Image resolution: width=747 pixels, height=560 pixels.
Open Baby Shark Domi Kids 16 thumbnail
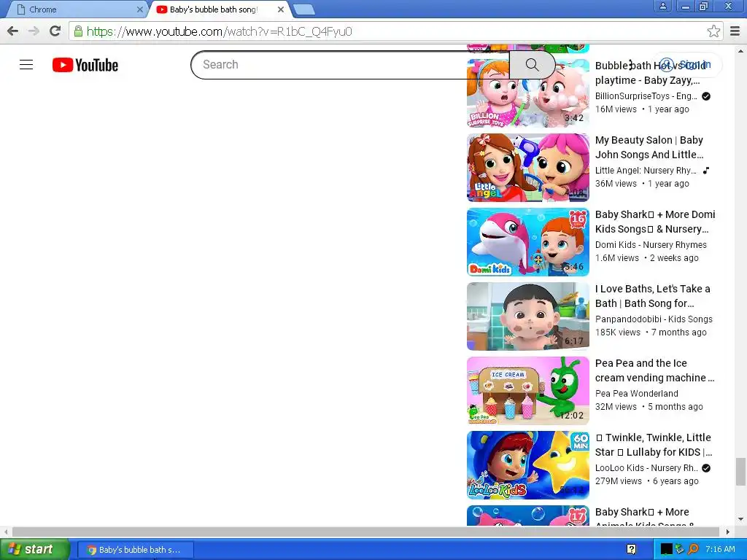tap(528, 242)
